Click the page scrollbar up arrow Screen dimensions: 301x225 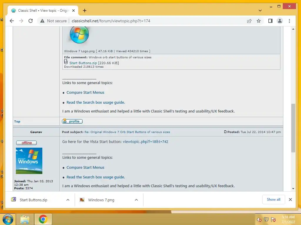(293, 29)
